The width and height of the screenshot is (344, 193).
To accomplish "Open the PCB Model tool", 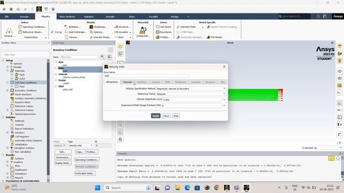I will (x=215, y=37).
